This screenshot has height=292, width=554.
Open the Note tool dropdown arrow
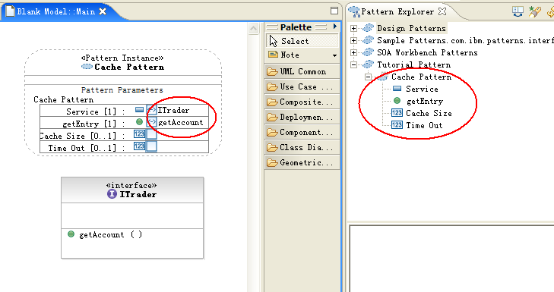(334, 55)
